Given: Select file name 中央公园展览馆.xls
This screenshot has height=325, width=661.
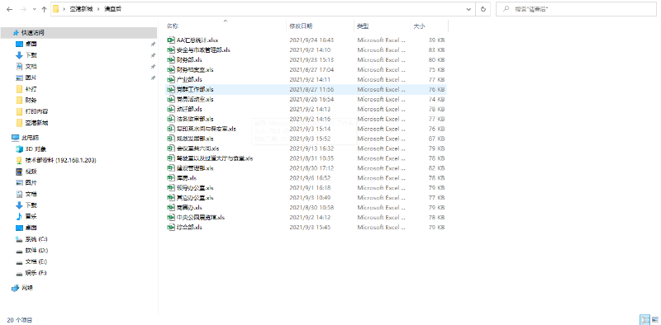Looking at the screenshot, I should coord(201,217).
